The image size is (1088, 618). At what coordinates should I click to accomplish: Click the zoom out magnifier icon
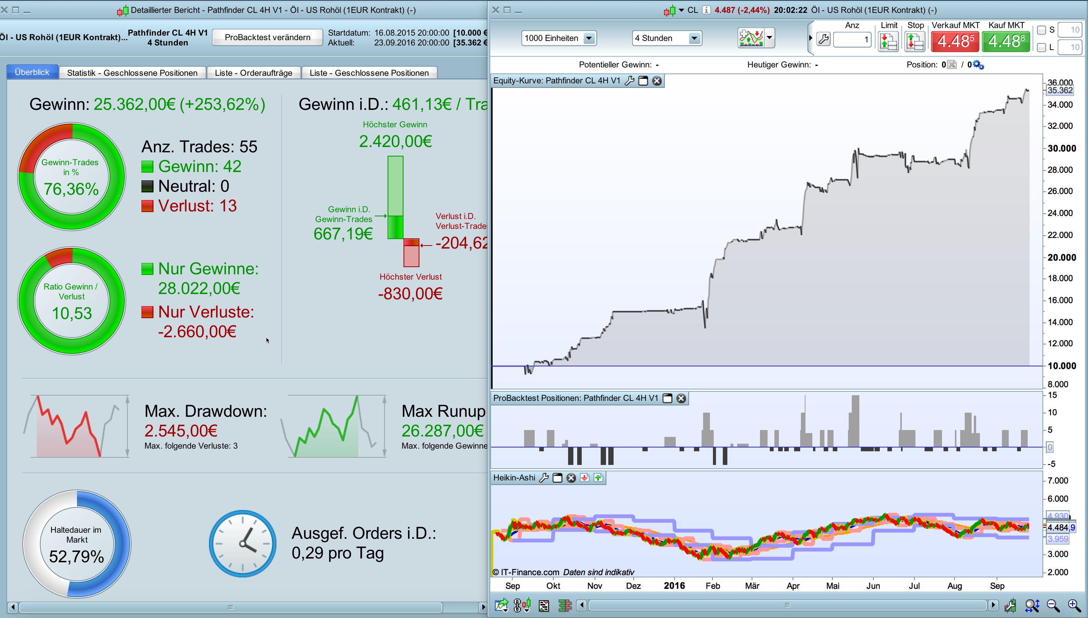1053,605
